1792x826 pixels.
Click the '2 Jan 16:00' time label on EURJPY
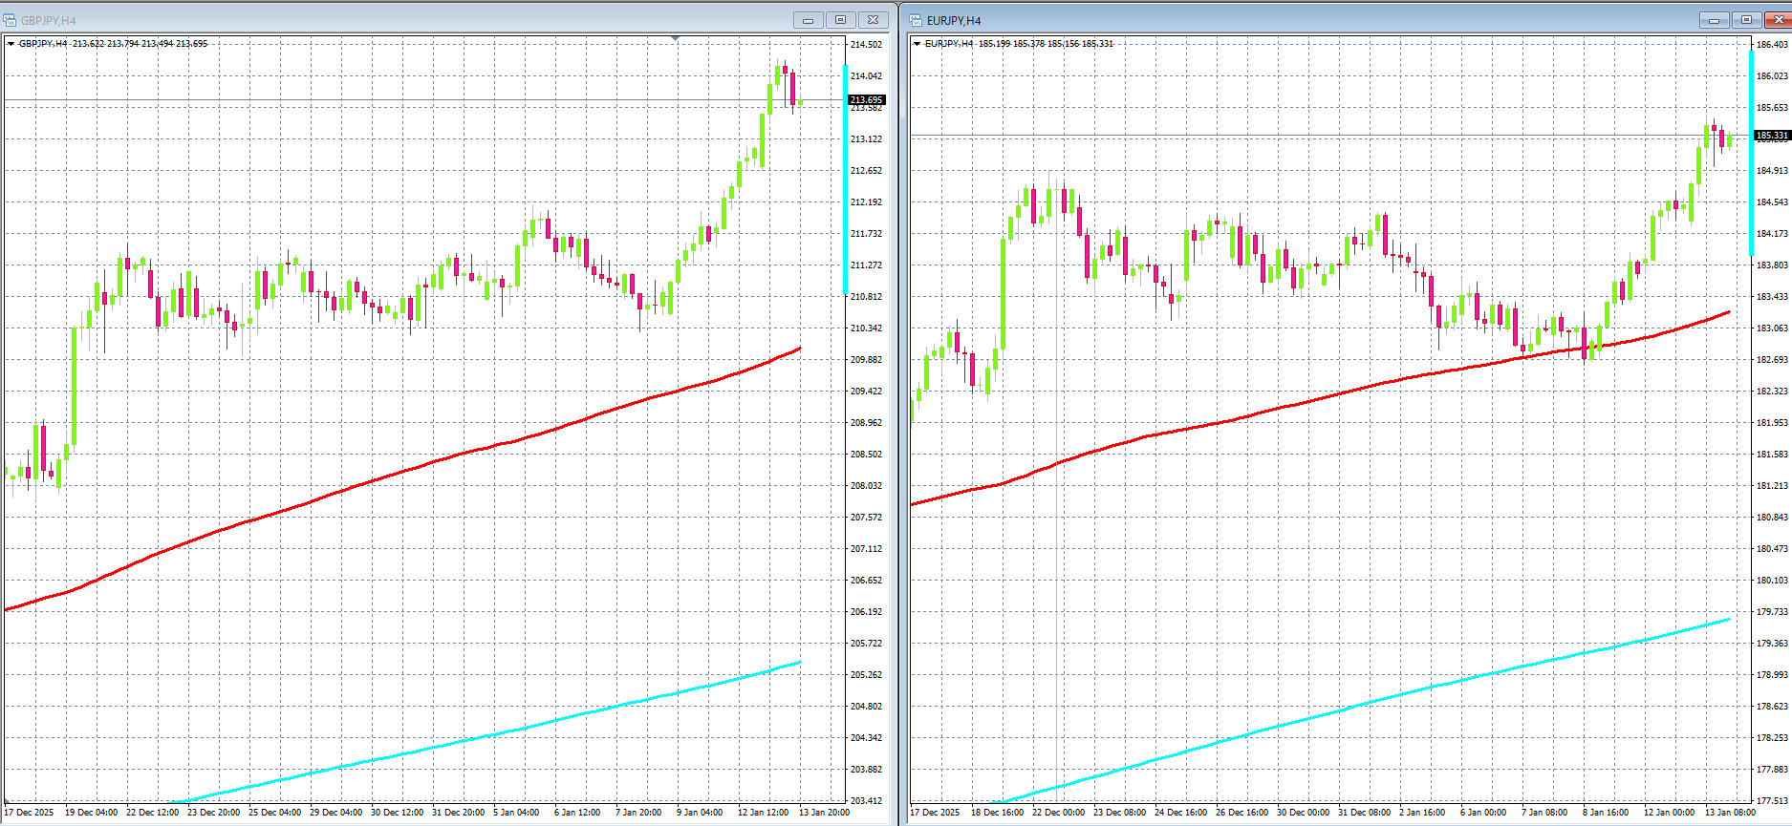[1421, 813]
